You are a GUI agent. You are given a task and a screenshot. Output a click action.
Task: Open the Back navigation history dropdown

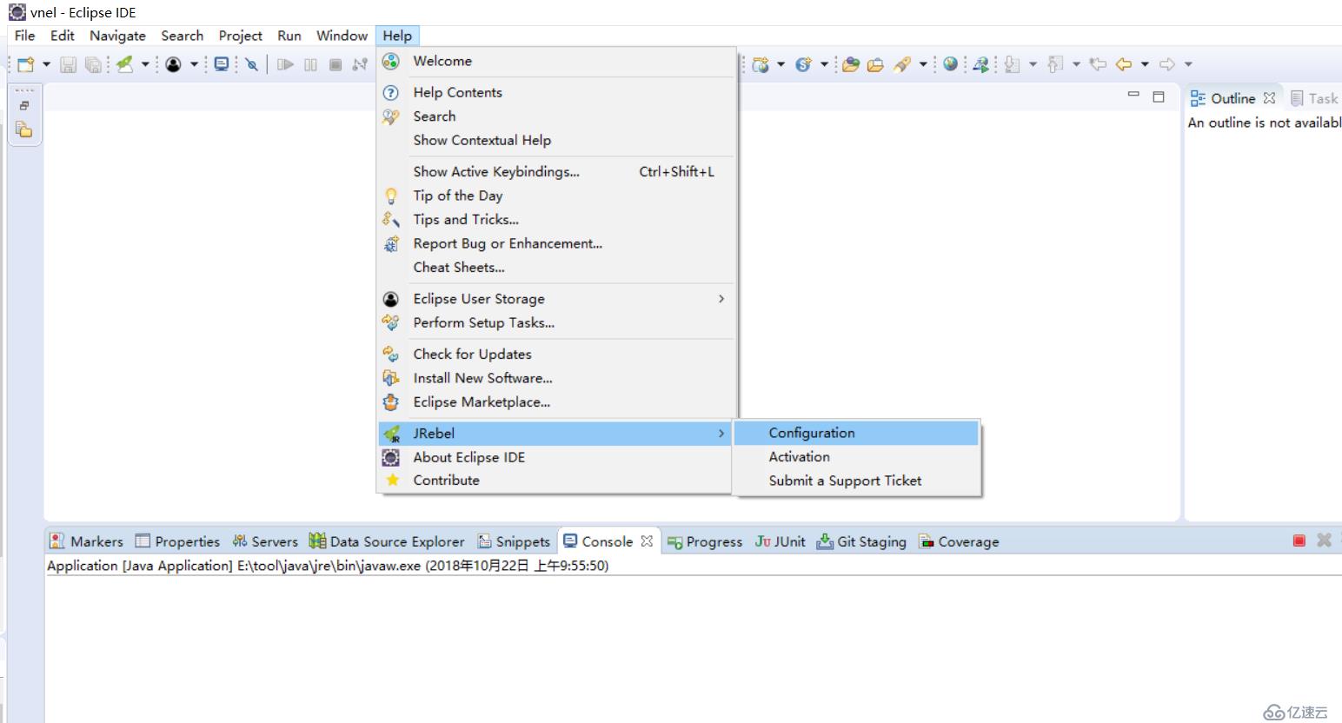[x=1145, y=64]
